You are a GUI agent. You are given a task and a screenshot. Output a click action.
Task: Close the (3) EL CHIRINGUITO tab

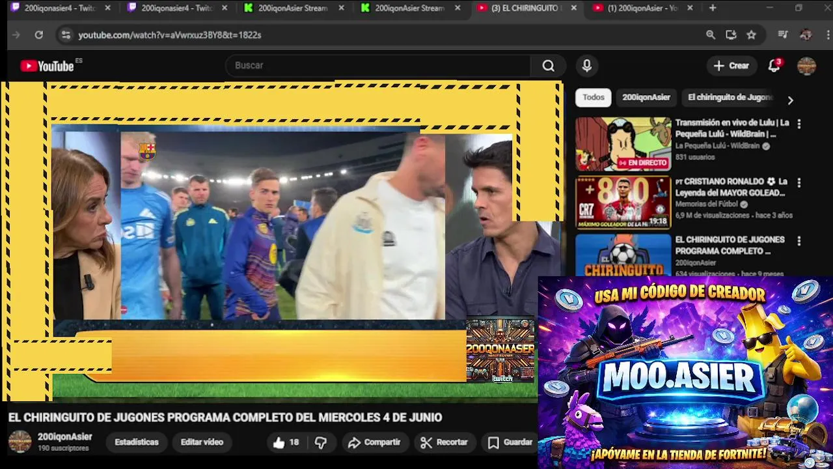[573, 8]
